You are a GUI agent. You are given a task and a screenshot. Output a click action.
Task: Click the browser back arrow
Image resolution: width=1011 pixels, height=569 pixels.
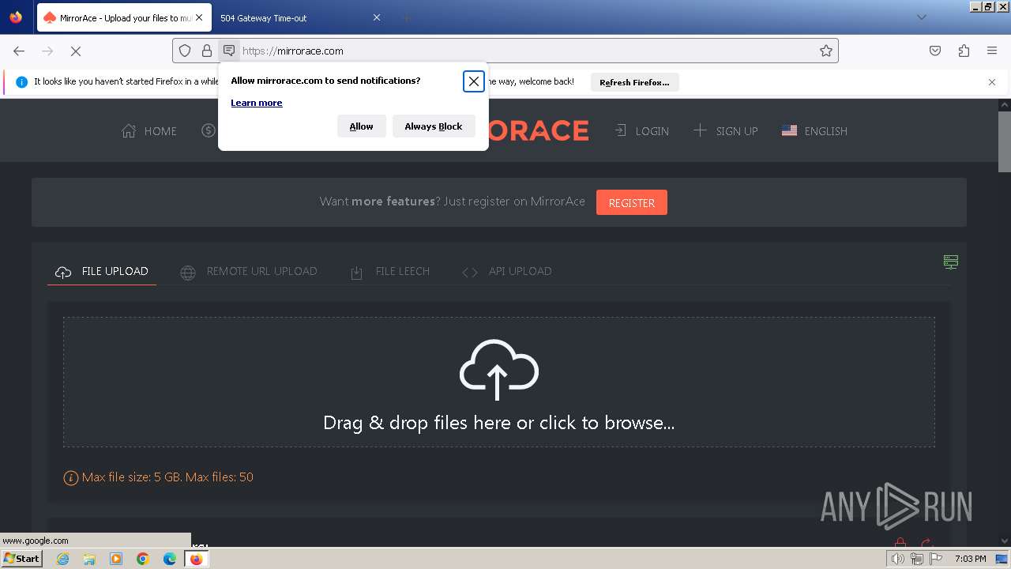pos(19,51)
